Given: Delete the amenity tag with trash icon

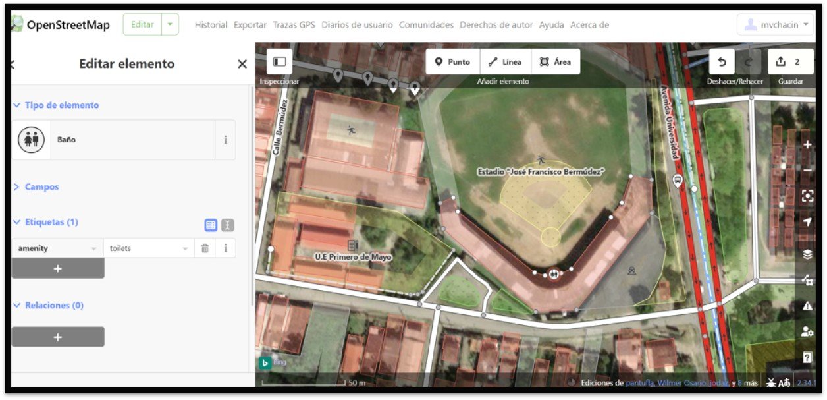Looking at the screenshot, I should (x=205, y=248).
